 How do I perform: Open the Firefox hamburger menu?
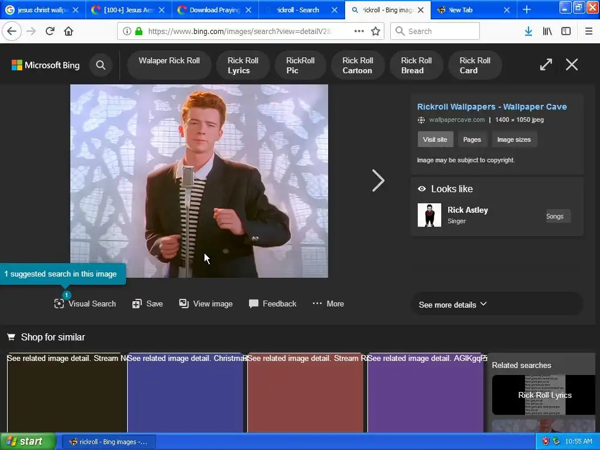click(x=588, y=32)
